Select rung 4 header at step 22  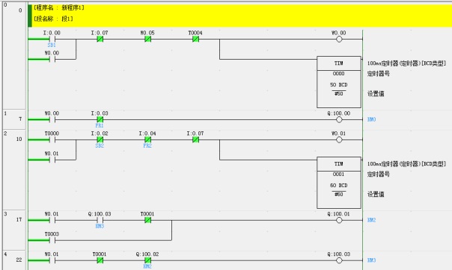14,260
